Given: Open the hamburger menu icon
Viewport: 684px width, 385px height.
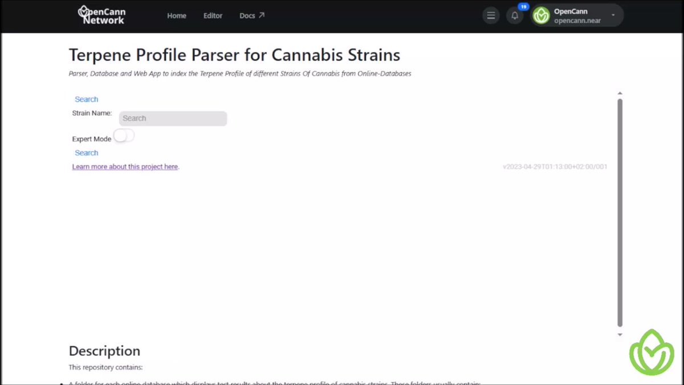Looking at the screenshot, I should 491,15.
